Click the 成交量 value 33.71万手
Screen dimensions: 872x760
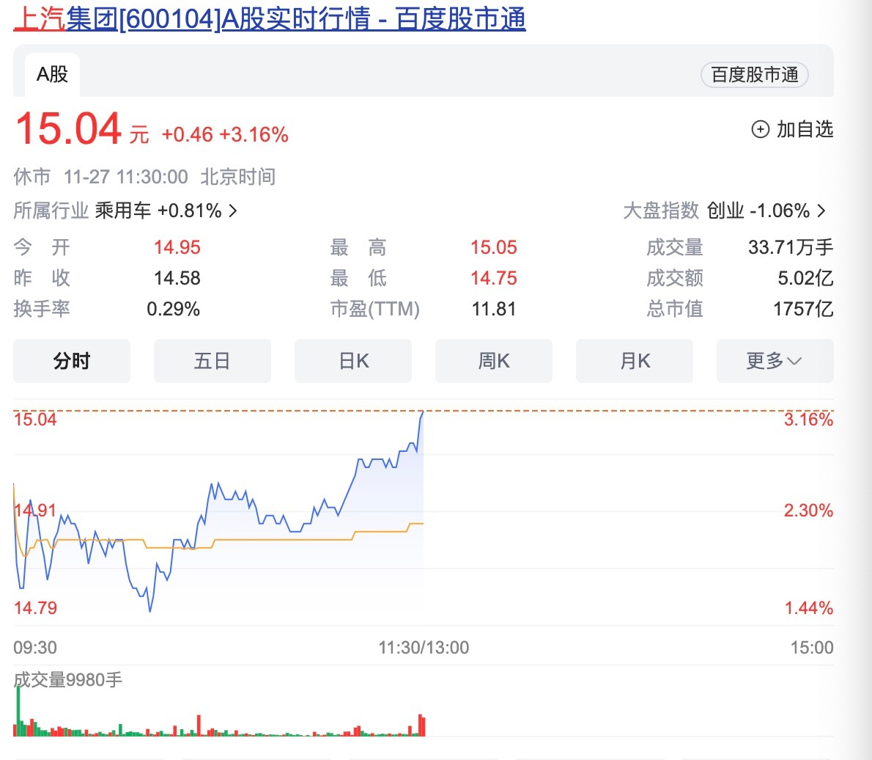pos(790,247)
